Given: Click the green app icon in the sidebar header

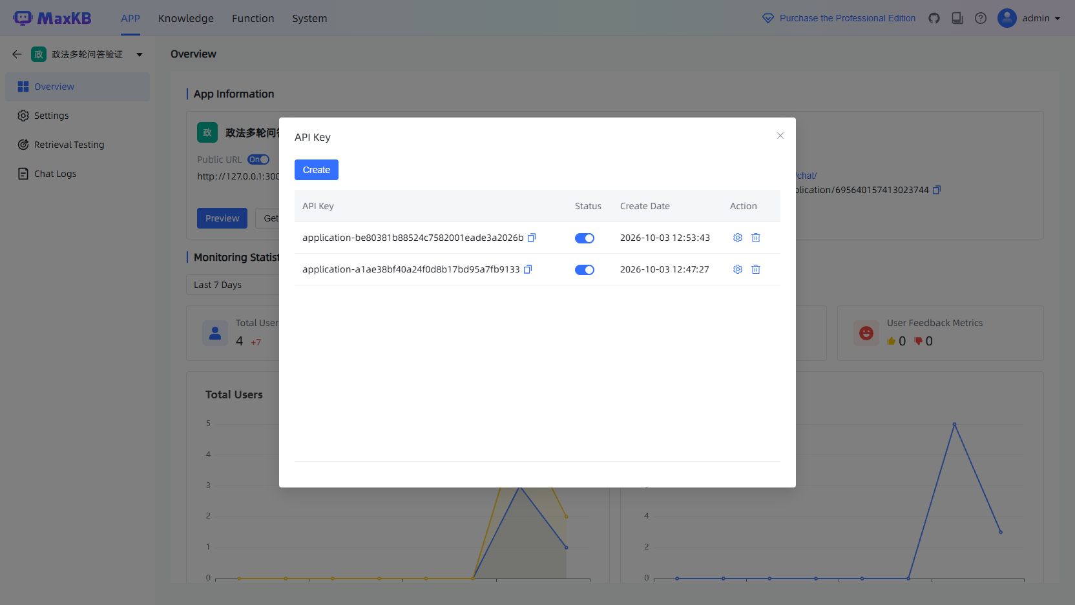Looking at the screenshot, I should (x=39, y=54).
